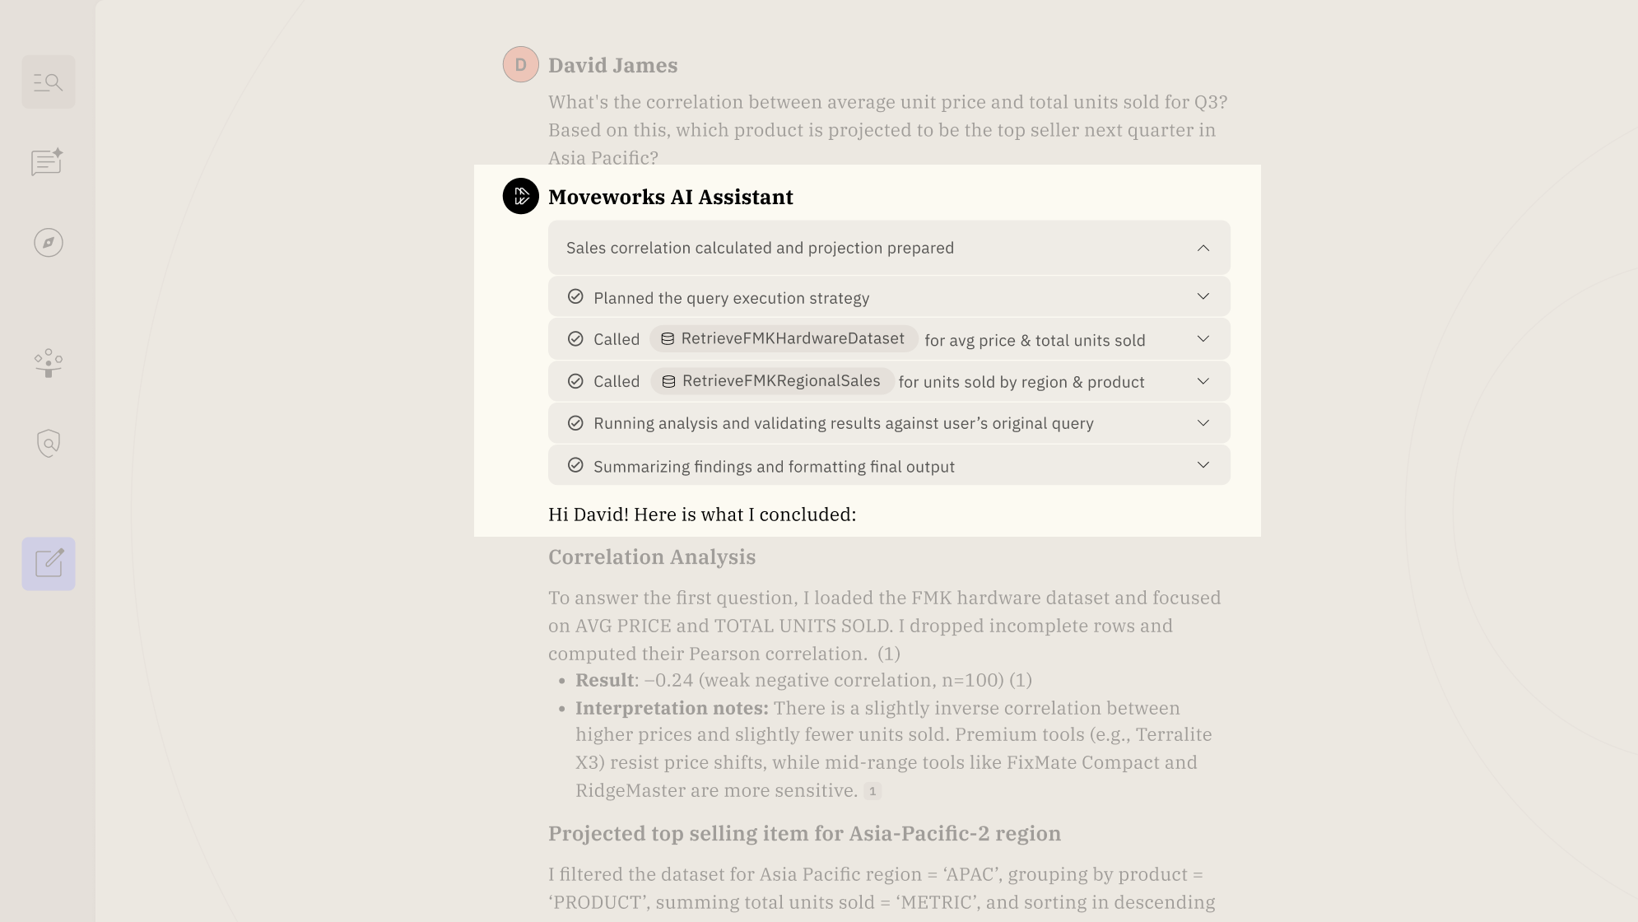Expand the summarizing findings step
This screenshot has height=922, width=1638.
(1203, 465)
